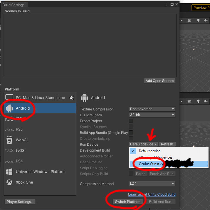210x210 pixels.
Task: Choose Oculus Quest 2 as run device
Action: pyautogui.click(x=169, y=164)
